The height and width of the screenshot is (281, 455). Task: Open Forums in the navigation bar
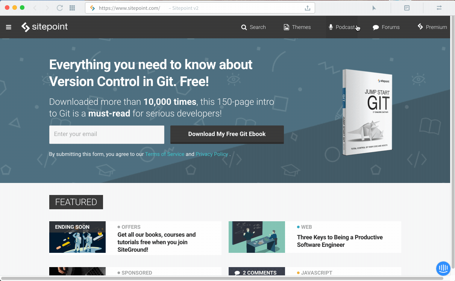[386, 27]
